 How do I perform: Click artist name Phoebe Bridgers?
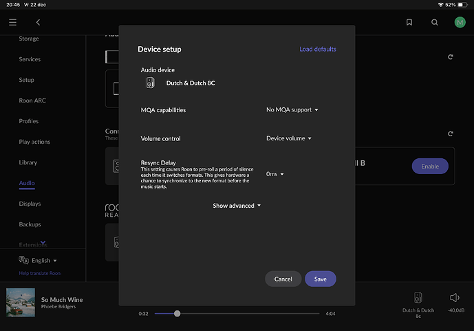tap(58, 306)
